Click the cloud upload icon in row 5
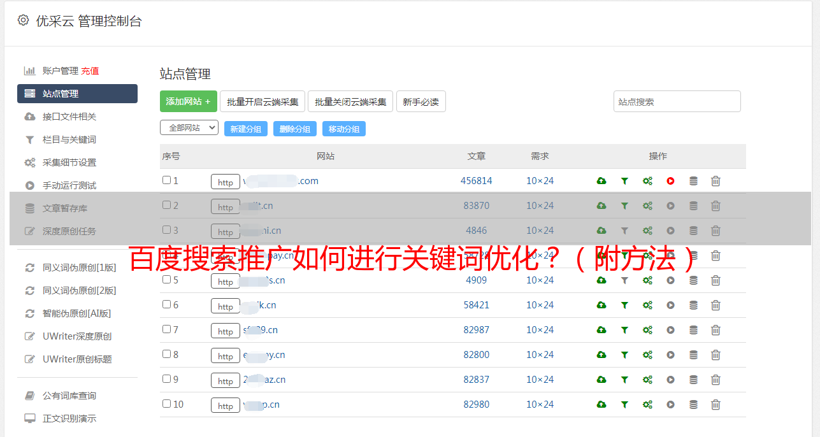This screenshot has width=820, height=437. pos(601,280)
